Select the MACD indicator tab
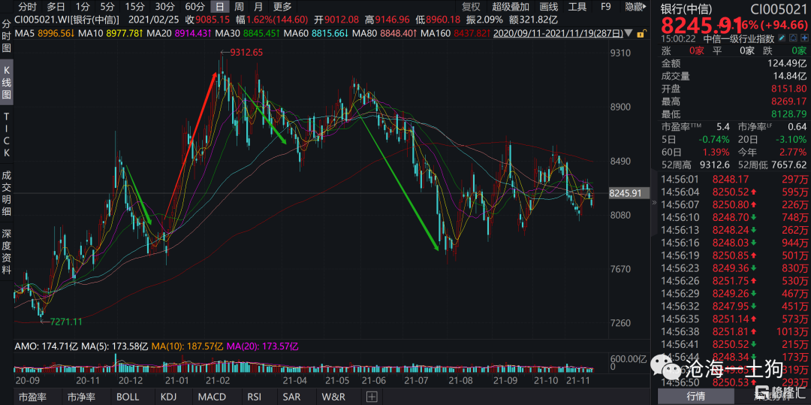The height and width of the screenshot is (405, 811). 212,397
